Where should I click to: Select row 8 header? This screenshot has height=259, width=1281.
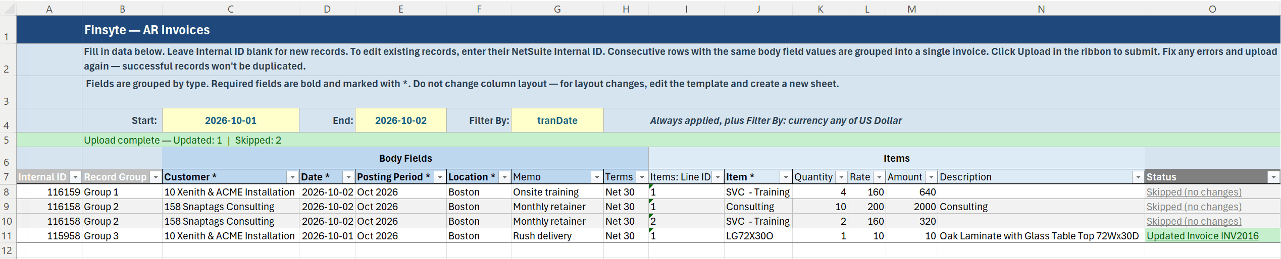pos(8,192)
